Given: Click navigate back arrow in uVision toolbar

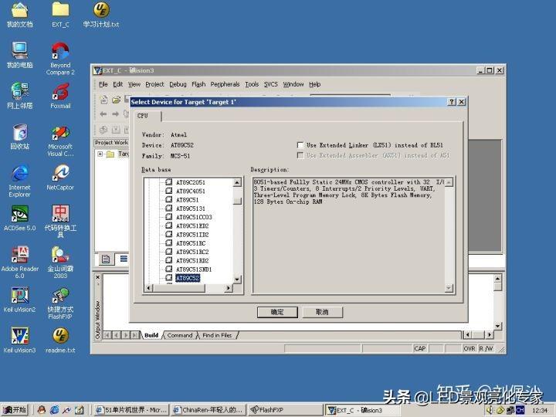Looking at the screenshot, I should [103, 114].
